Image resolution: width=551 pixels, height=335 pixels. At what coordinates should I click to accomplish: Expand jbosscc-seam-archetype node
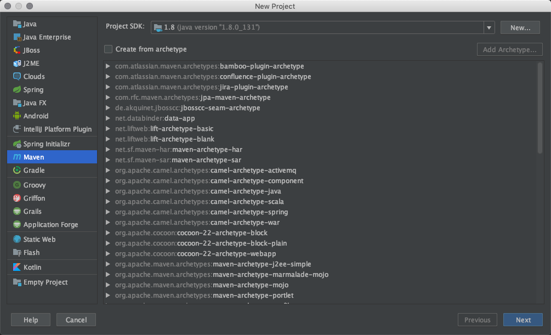tap(108, 108)
